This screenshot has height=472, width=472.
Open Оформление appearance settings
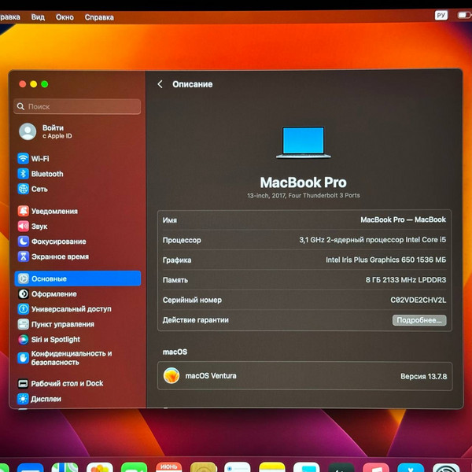click(47, 293)
